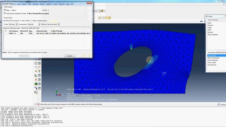Close the Probe Values dialog window

pyautogui.click(x=89, y=3)
